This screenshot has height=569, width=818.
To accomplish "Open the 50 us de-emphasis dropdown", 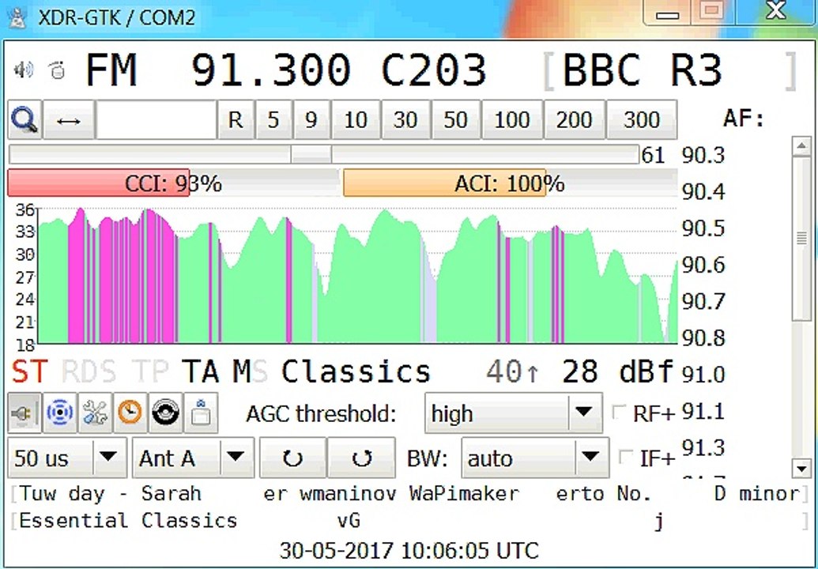I will click(67, 458).
